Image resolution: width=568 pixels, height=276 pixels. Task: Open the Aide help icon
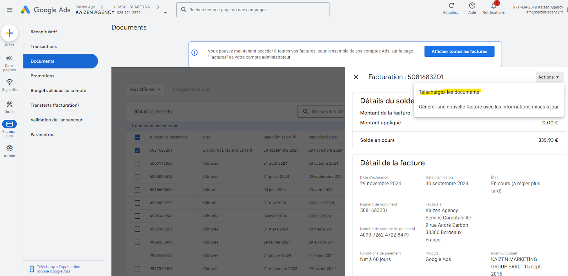(472, 6)
